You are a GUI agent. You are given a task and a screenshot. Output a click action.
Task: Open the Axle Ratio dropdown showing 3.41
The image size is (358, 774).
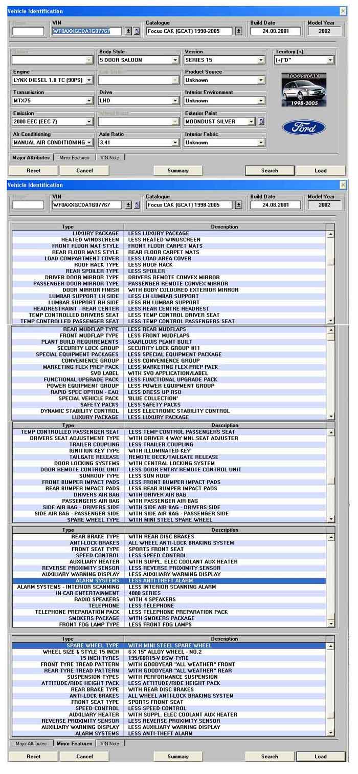(x=175, y=142)
